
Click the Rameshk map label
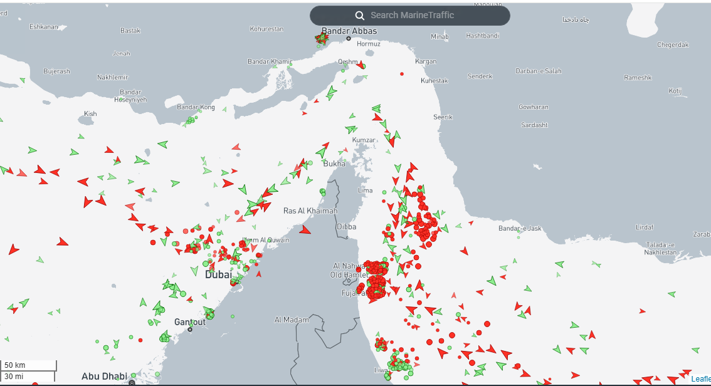[638, 78]
